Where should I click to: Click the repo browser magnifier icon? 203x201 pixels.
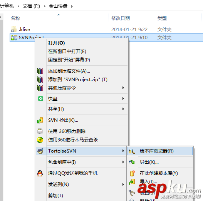(132, 151)
